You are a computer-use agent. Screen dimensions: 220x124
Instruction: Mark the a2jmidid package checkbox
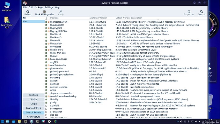point(46,105)
